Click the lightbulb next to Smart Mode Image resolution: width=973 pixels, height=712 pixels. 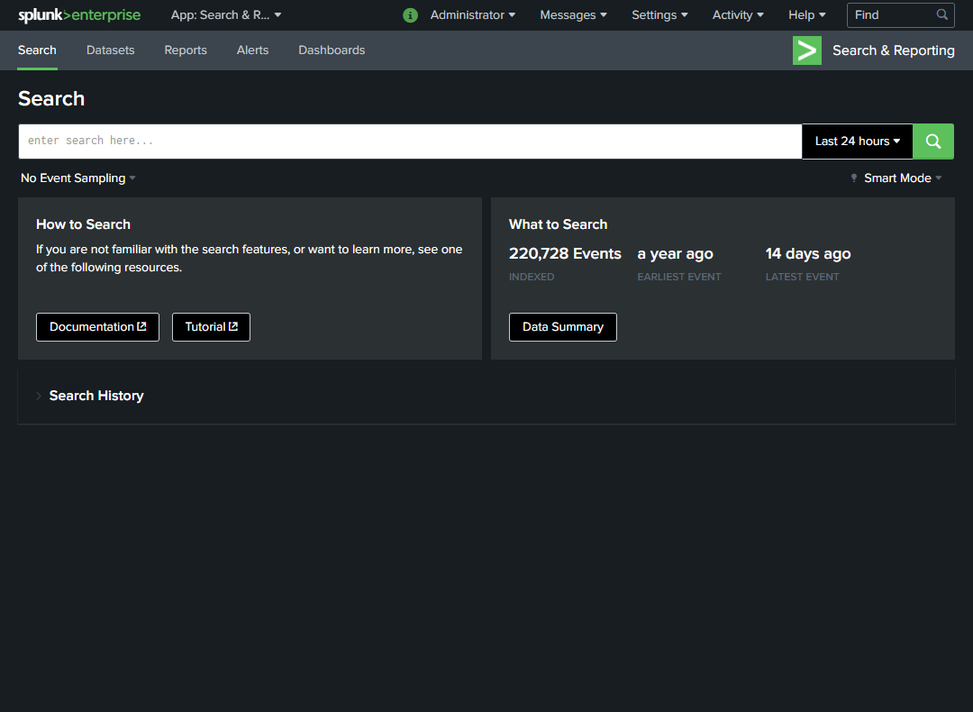(853, 178)
